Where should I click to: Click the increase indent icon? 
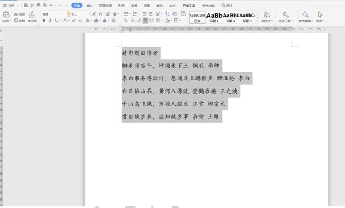(151, 14)
